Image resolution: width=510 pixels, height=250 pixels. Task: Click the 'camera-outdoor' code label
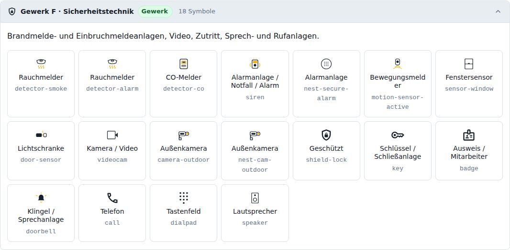pyautogui.click(x=183, y=160)
